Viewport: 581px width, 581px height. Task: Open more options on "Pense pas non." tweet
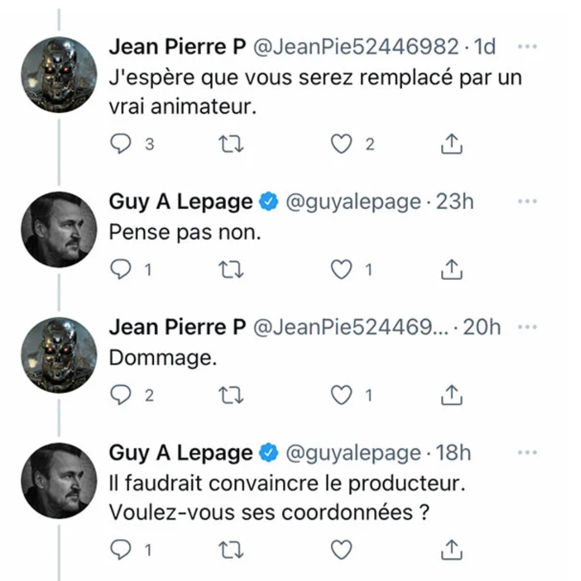pyautogui.click(x=527, y=202)
